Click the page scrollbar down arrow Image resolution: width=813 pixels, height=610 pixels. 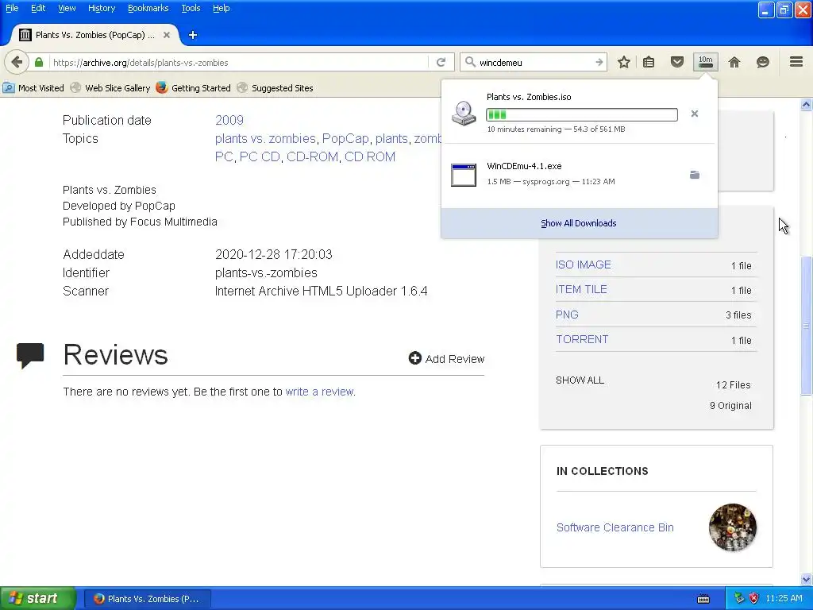pyautogui.click(x=806, y=579)
